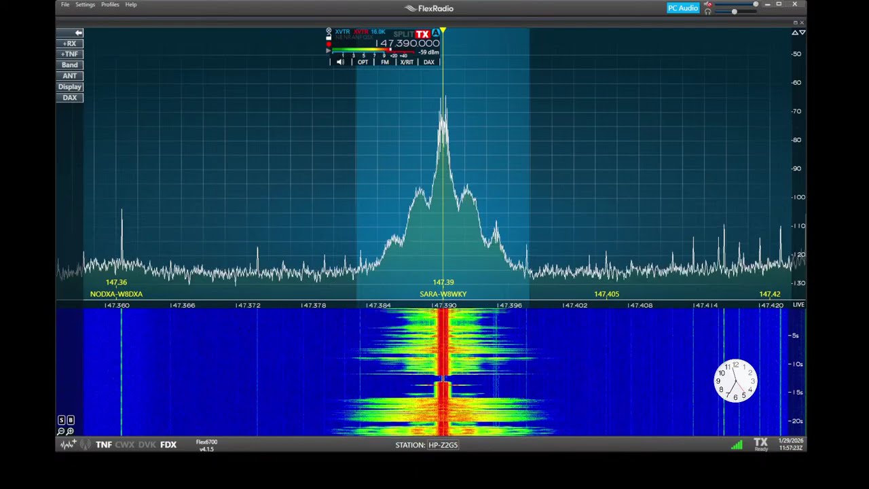869x489 pixels.
Task: Adjust the headphone volume slider
Action: tap(736, 12)
